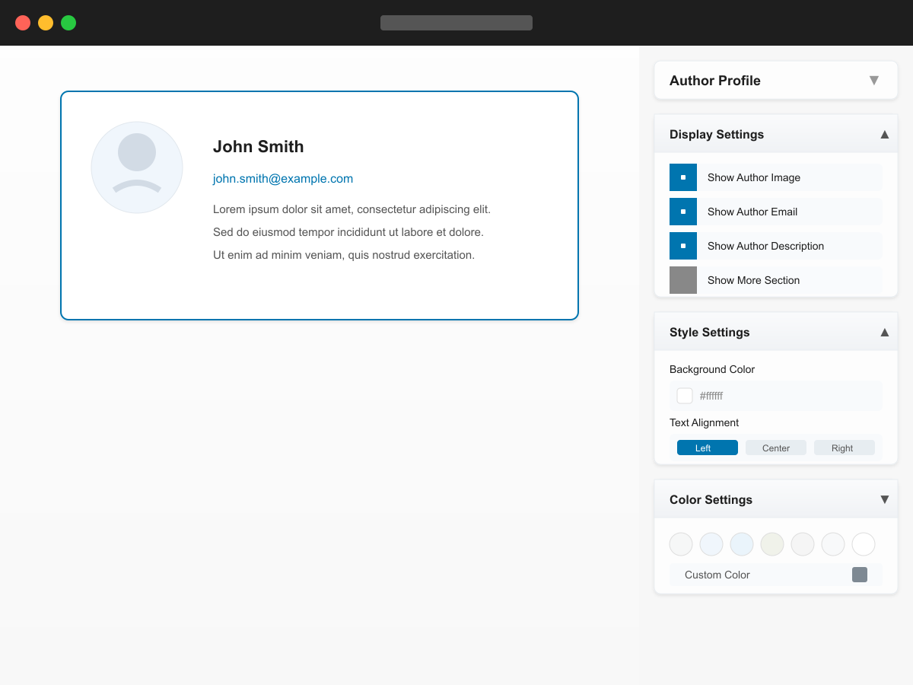Image resolution: width=913 pixels, height=685 pixels.
Task: Open the white background color swatch
Action: click(685, 396)
